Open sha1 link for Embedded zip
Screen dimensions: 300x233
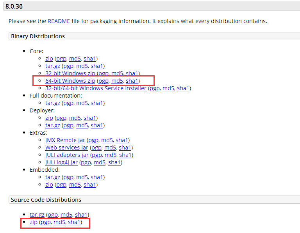point(90,185)
